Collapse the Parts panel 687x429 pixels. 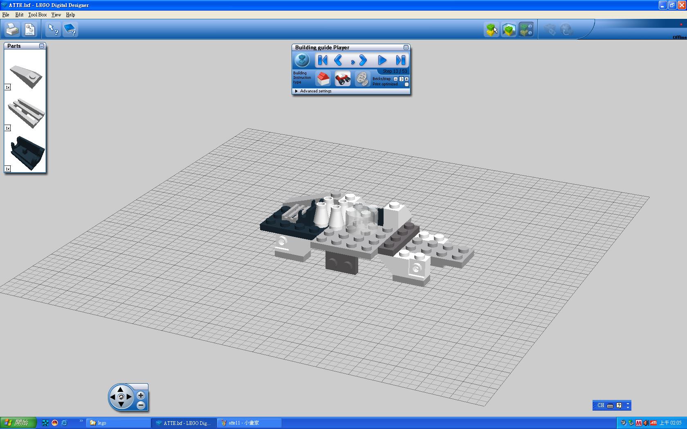point(42,46)
